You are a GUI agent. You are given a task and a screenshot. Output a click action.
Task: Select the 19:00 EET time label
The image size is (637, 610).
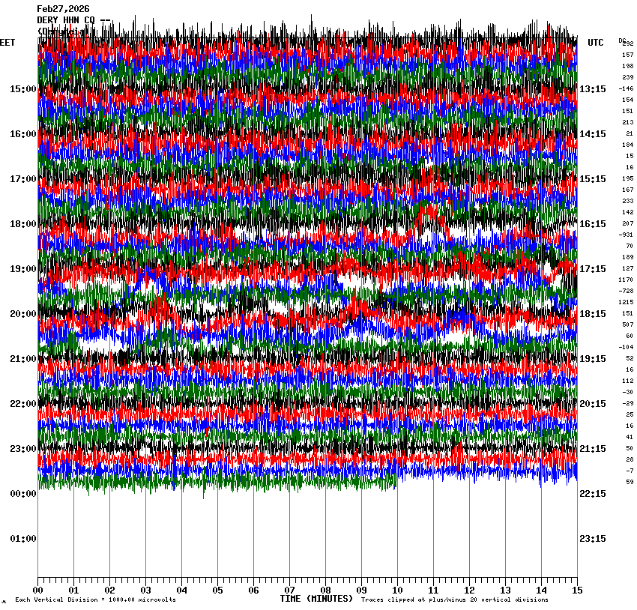[x=22, y=269]
